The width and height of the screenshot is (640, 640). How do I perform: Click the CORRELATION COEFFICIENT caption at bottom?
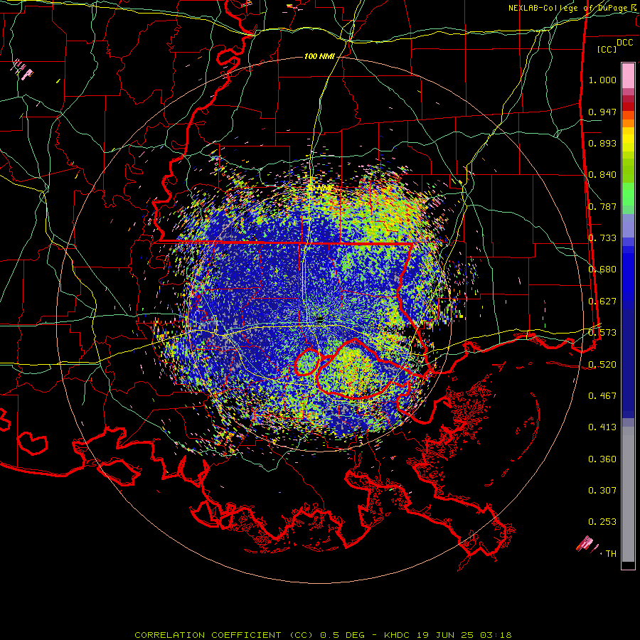coord(323,635)
